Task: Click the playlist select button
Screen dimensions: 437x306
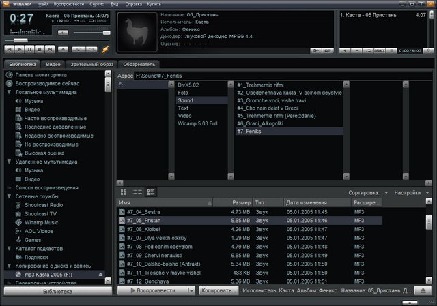Action: click(368, 51)
